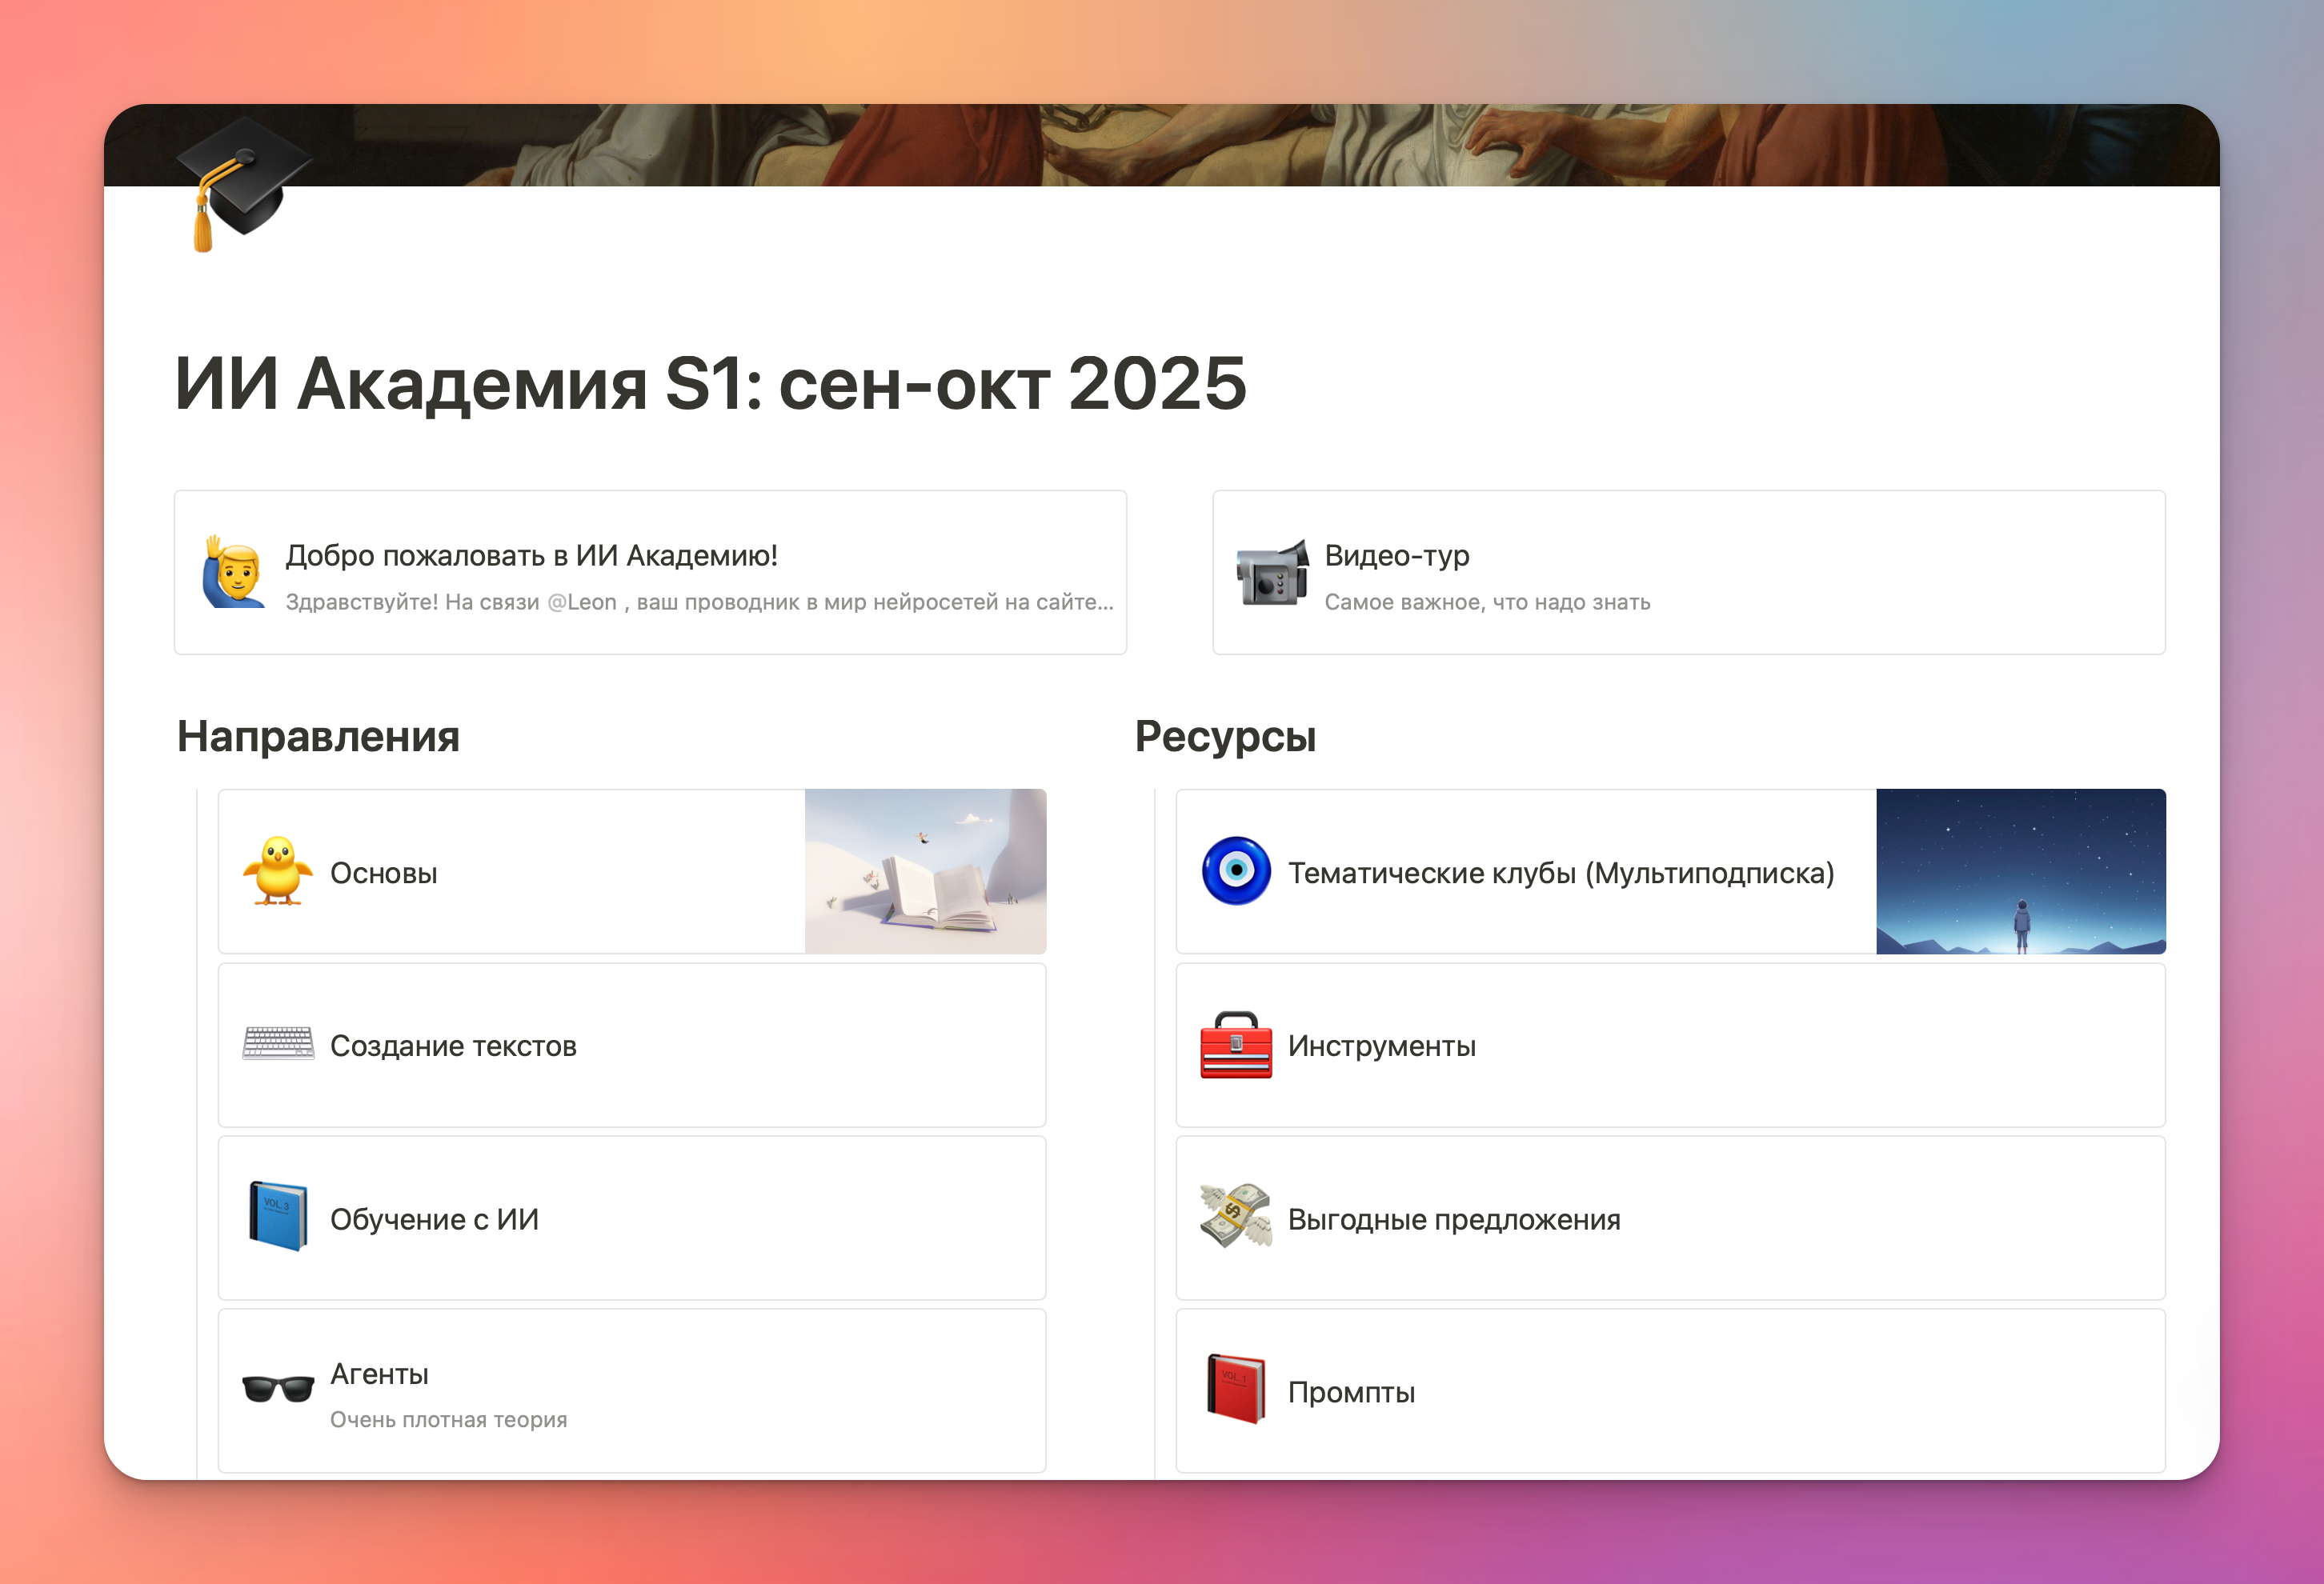The height and width of the screenshot is (1584, 2324).
Task: Click the Ресурсы section heading
Action: point(1225,737)
